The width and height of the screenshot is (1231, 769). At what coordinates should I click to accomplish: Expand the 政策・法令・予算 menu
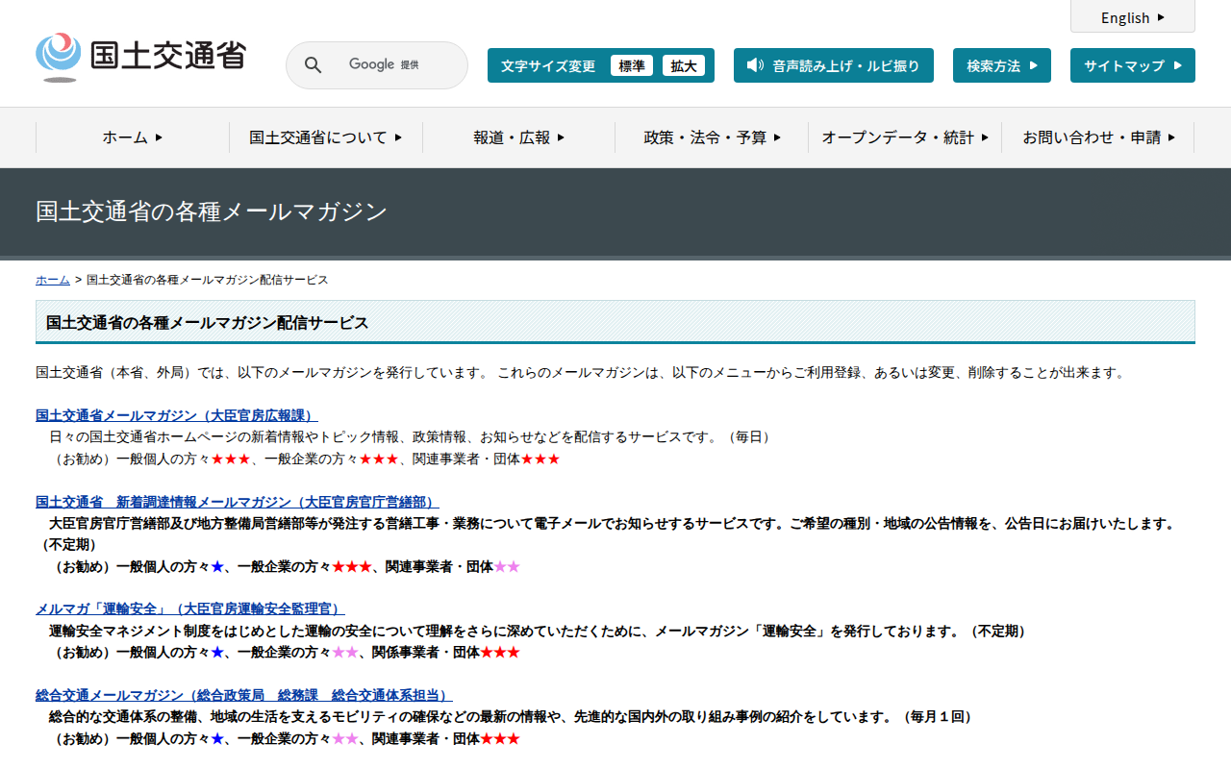coord(712,137)
